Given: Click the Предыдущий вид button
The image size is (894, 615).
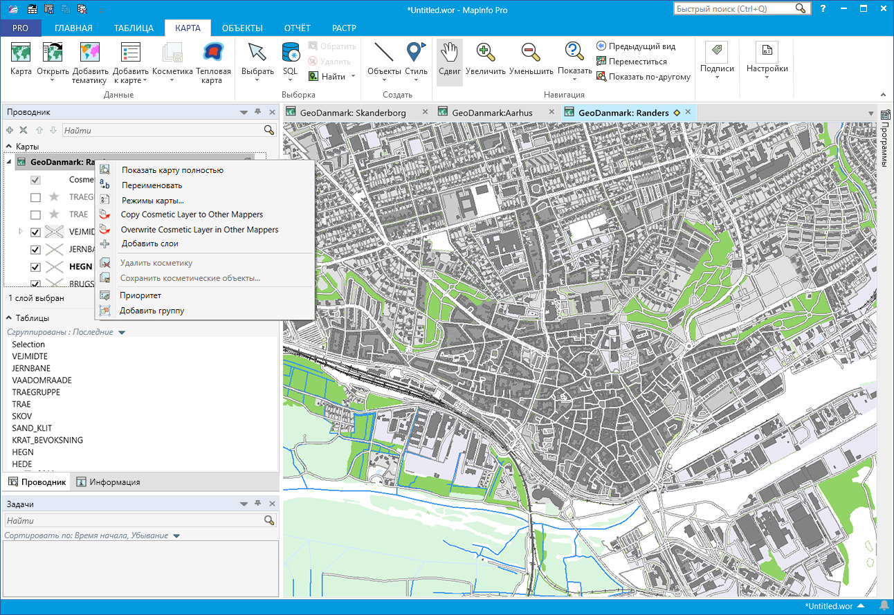Looking at the screenshot, I should click(x=636, y=46).
